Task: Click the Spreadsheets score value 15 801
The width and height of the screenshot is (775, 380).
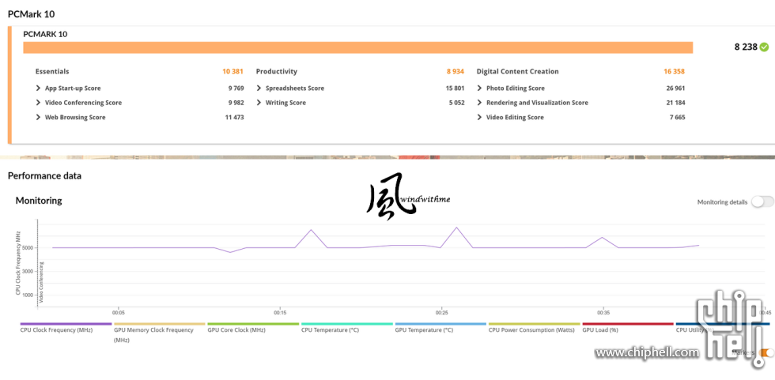Action: click(x=455, y=88)
